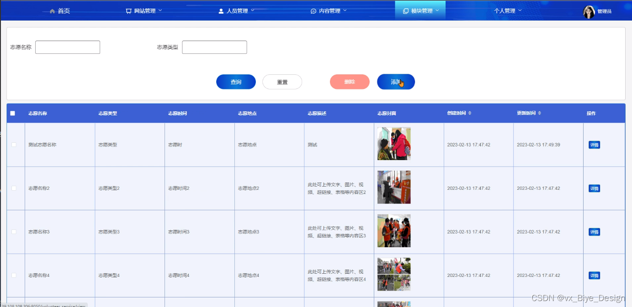The width and height of the screenshot is (632, 307).
Task: Click the cell text 志愿类型4
Action: pyautogui.click(x=109, y=275)
